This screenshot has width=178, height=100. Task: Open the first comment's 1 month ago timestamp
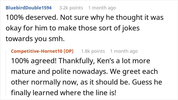click(102, 8)
